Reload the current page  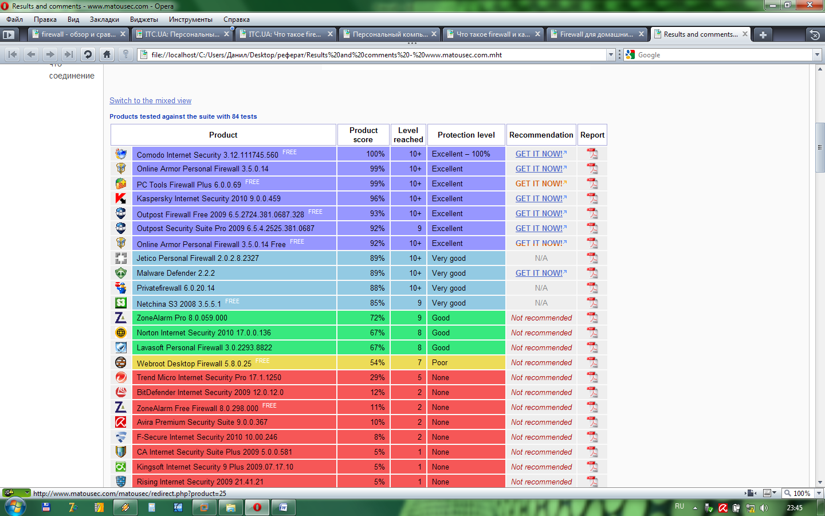[x=88, y=54]
